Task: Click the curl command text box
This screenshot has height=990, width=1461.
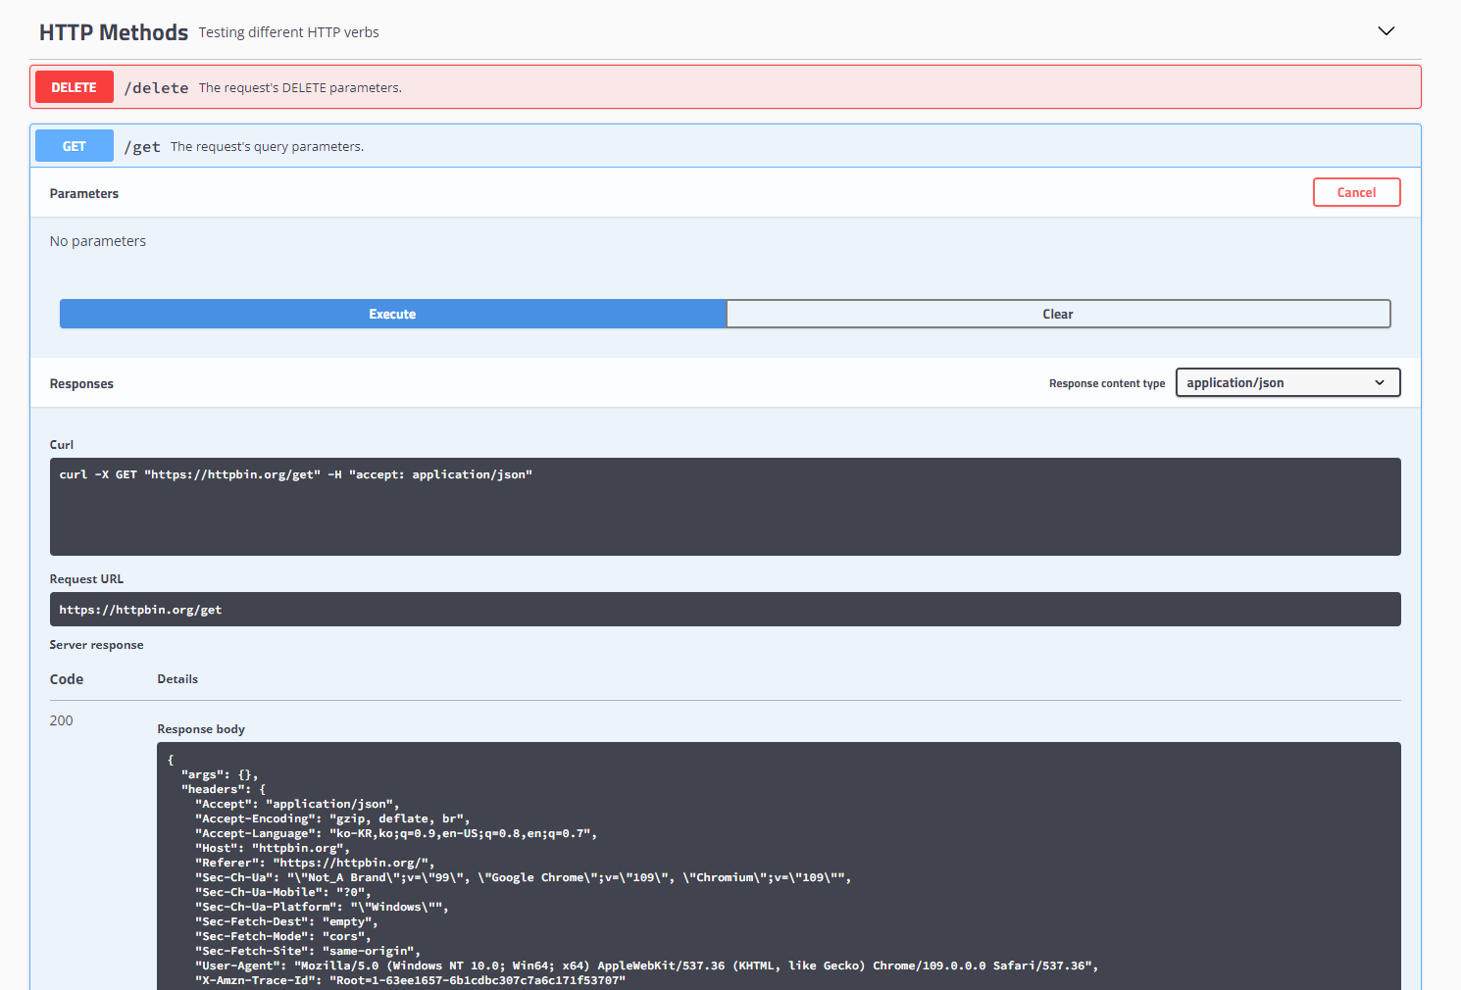Action: 726,507
